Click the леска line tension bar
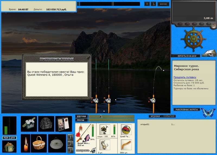Screen dimensions: 217x155 [111, 120]
